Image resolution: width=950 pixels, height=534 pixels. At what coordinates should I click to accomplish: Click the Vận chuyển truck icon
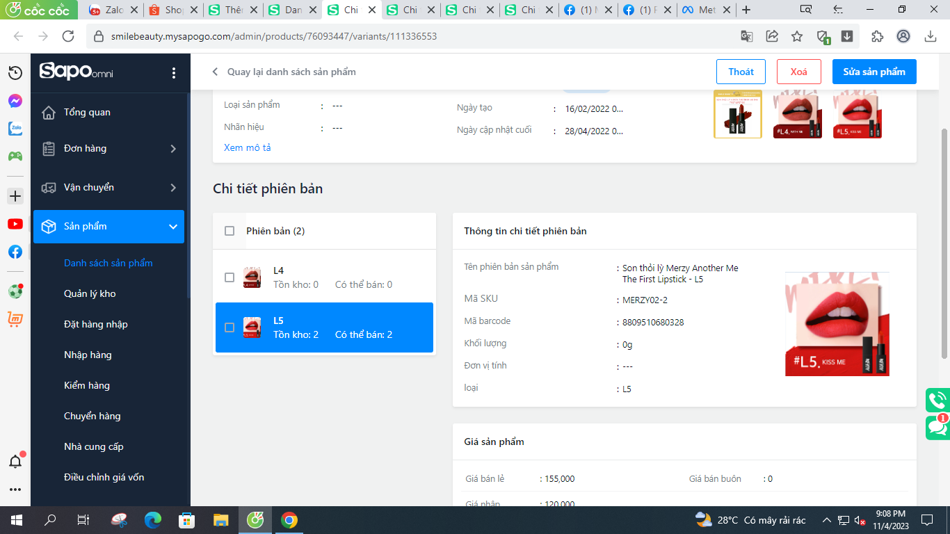[x=49, y=188]
